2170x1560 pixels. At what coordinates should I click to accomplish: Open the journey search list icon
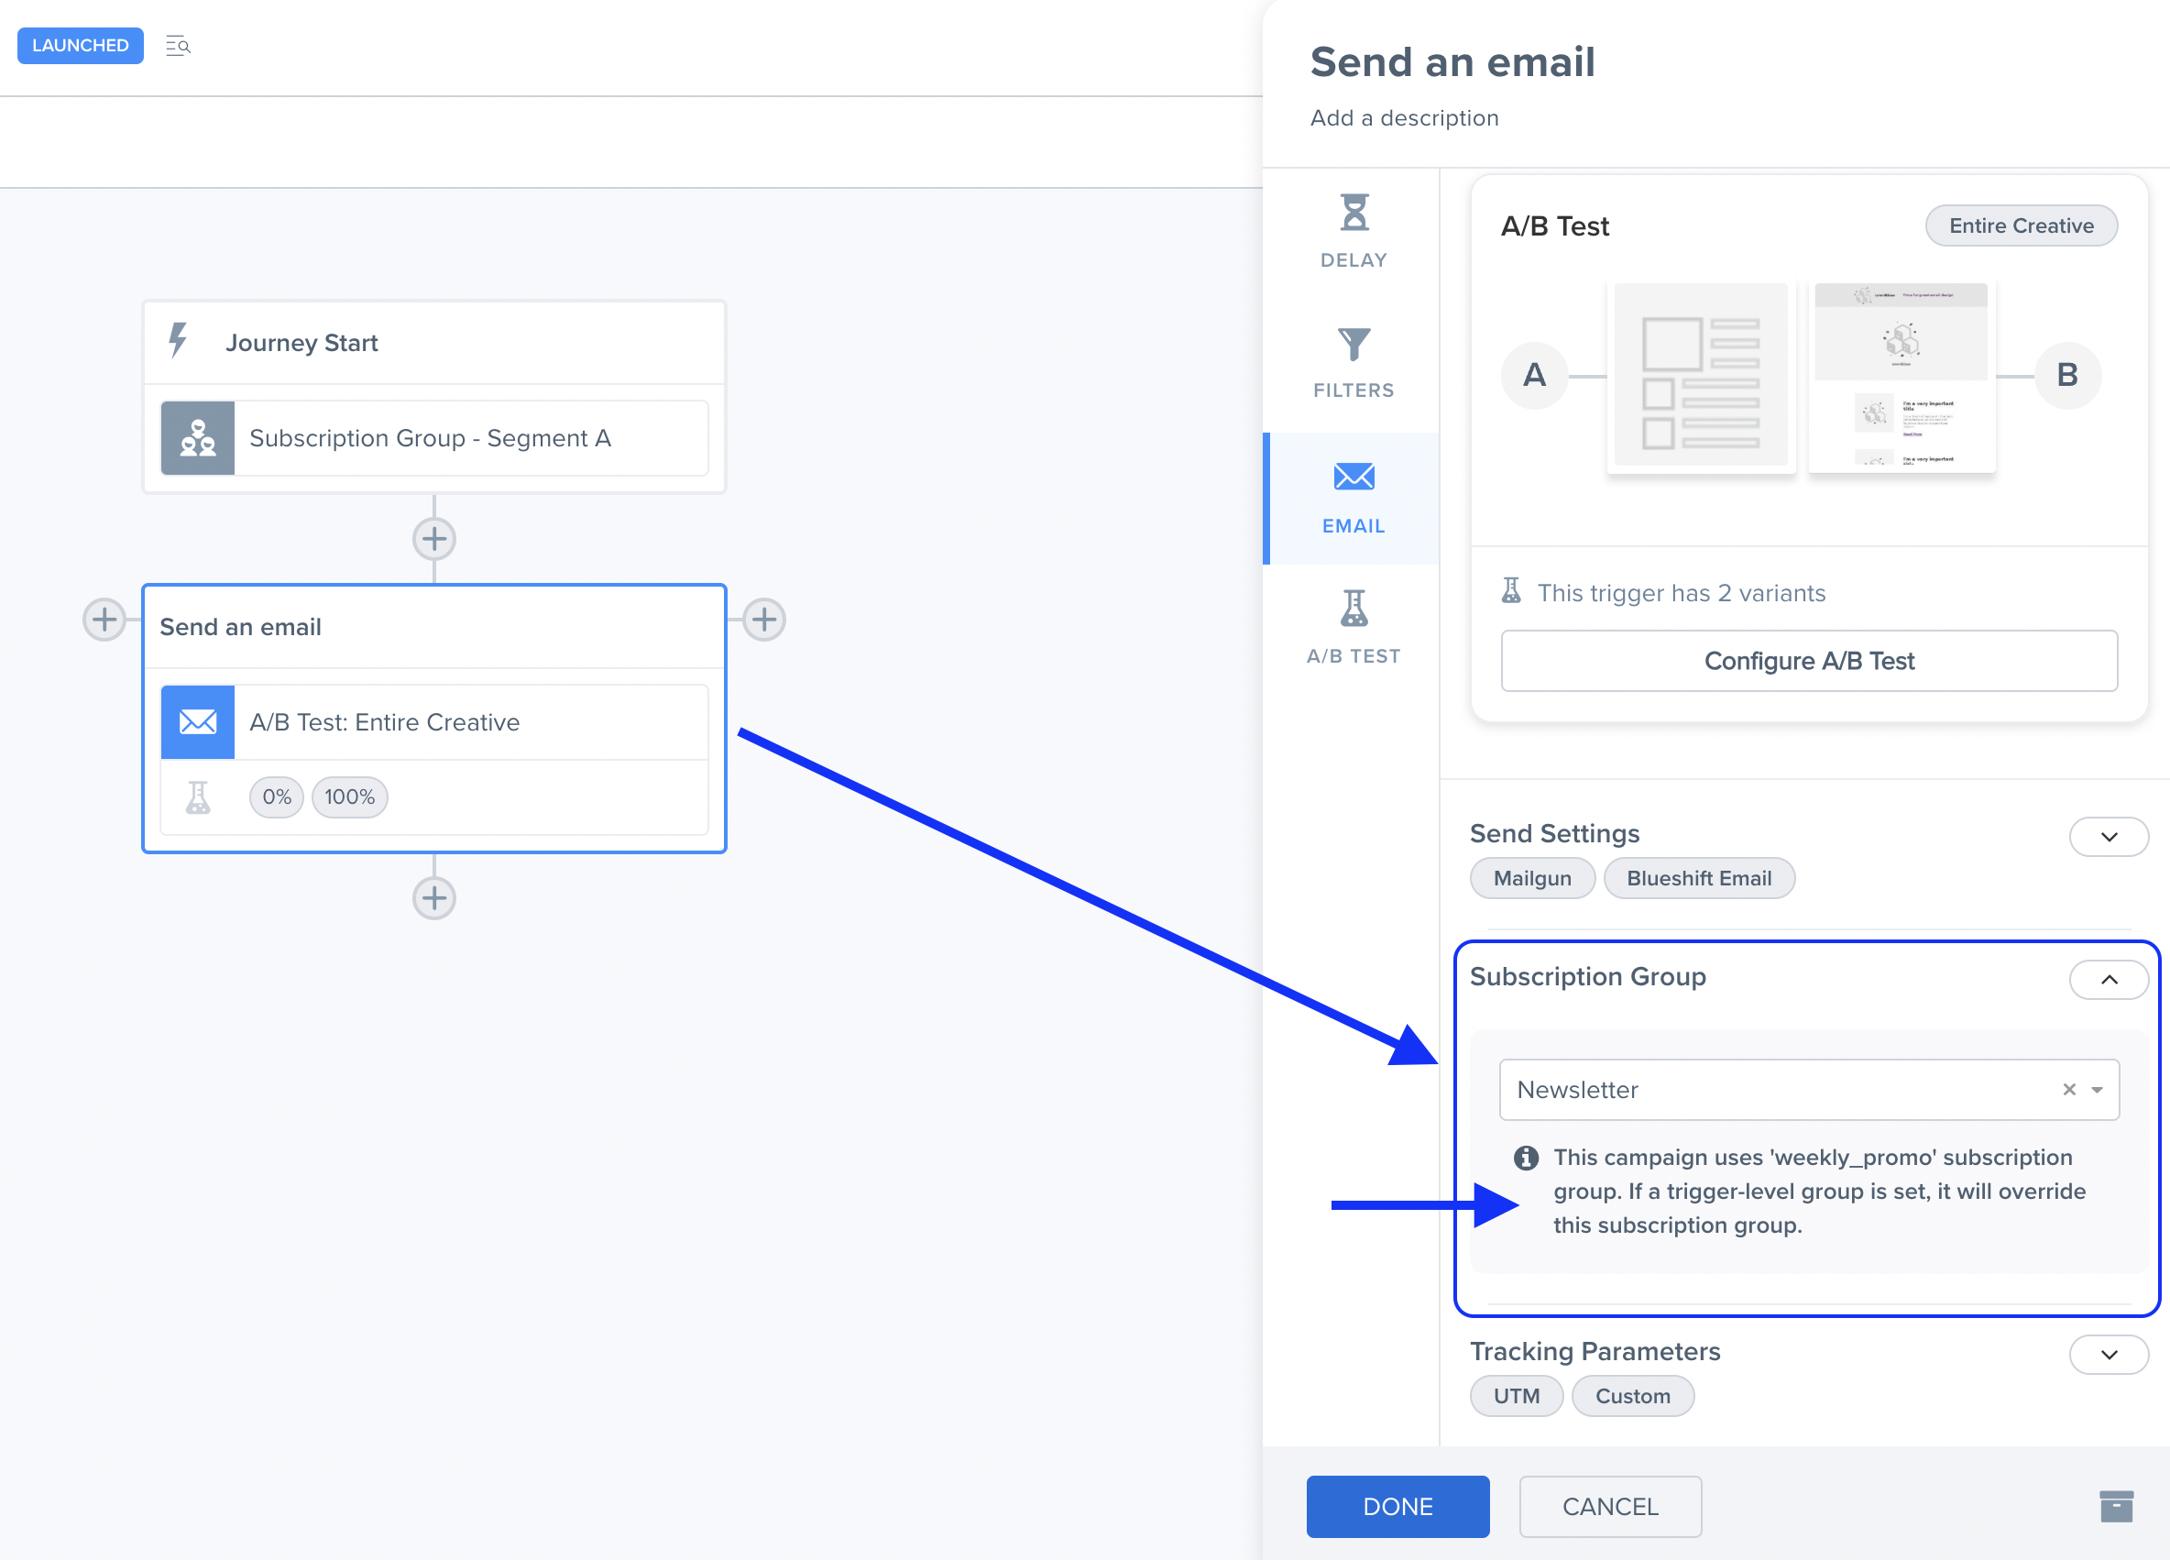(x=178, y=45)
